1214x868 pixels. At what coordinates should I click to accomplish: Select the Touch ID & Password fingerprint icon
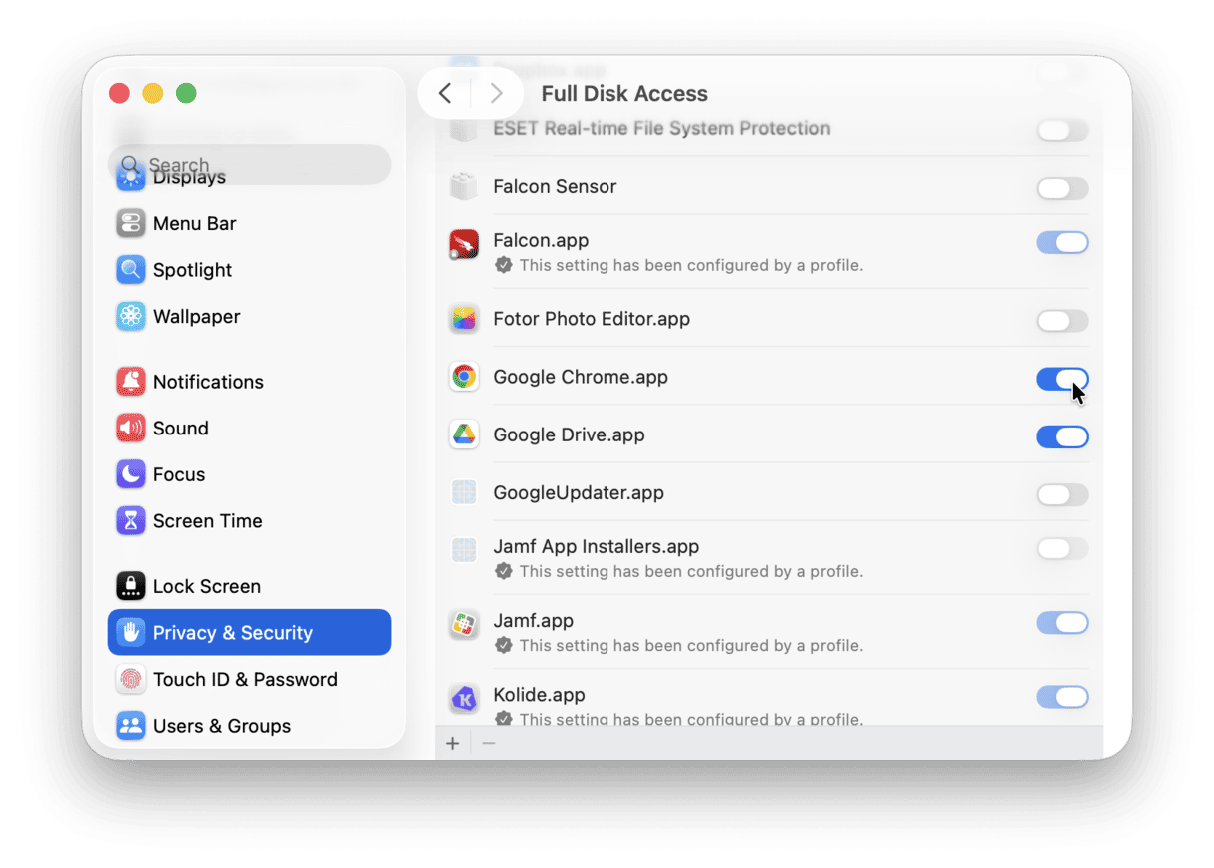tap(131, 679)
